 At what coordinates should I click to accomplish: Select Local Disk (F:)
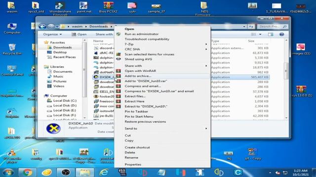pos(65,115)
